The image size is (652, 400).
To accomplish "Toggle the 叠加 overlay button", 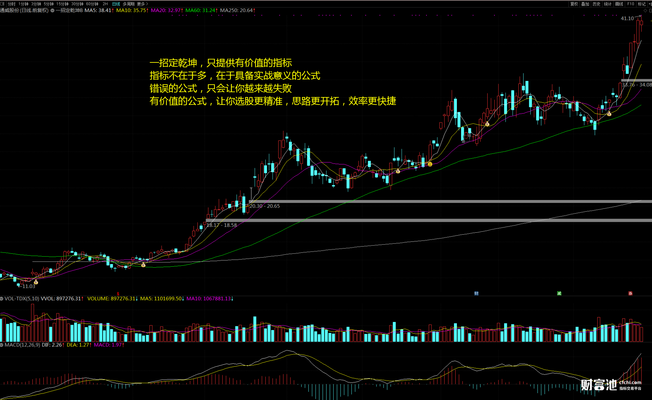I will 585,4.
